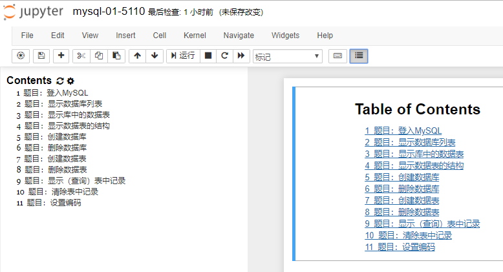
Task: Refresh Contents with reload icon
Action: click(60, 81)
